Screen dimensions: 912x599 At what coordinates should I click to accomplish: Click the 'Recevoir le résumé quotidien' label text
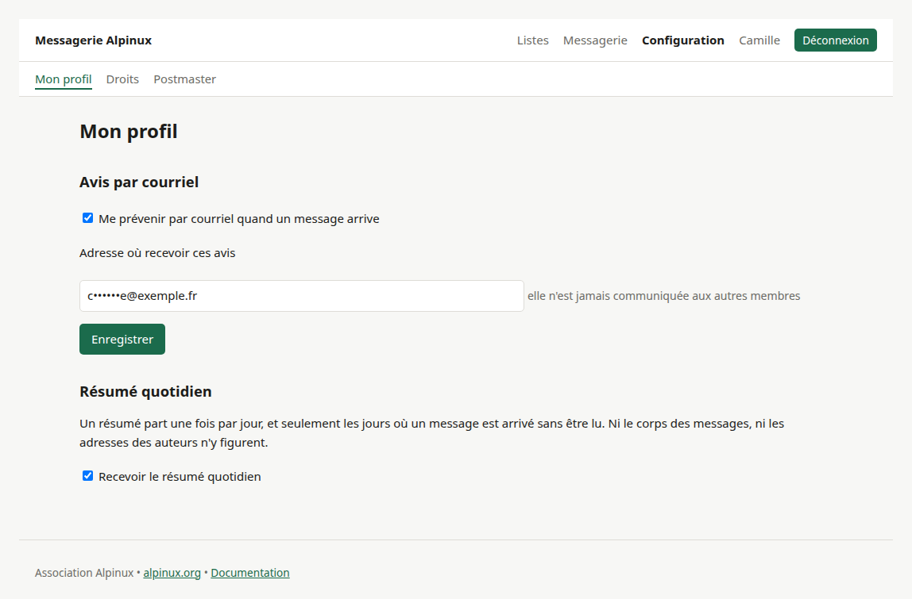[x=180, y=477]
